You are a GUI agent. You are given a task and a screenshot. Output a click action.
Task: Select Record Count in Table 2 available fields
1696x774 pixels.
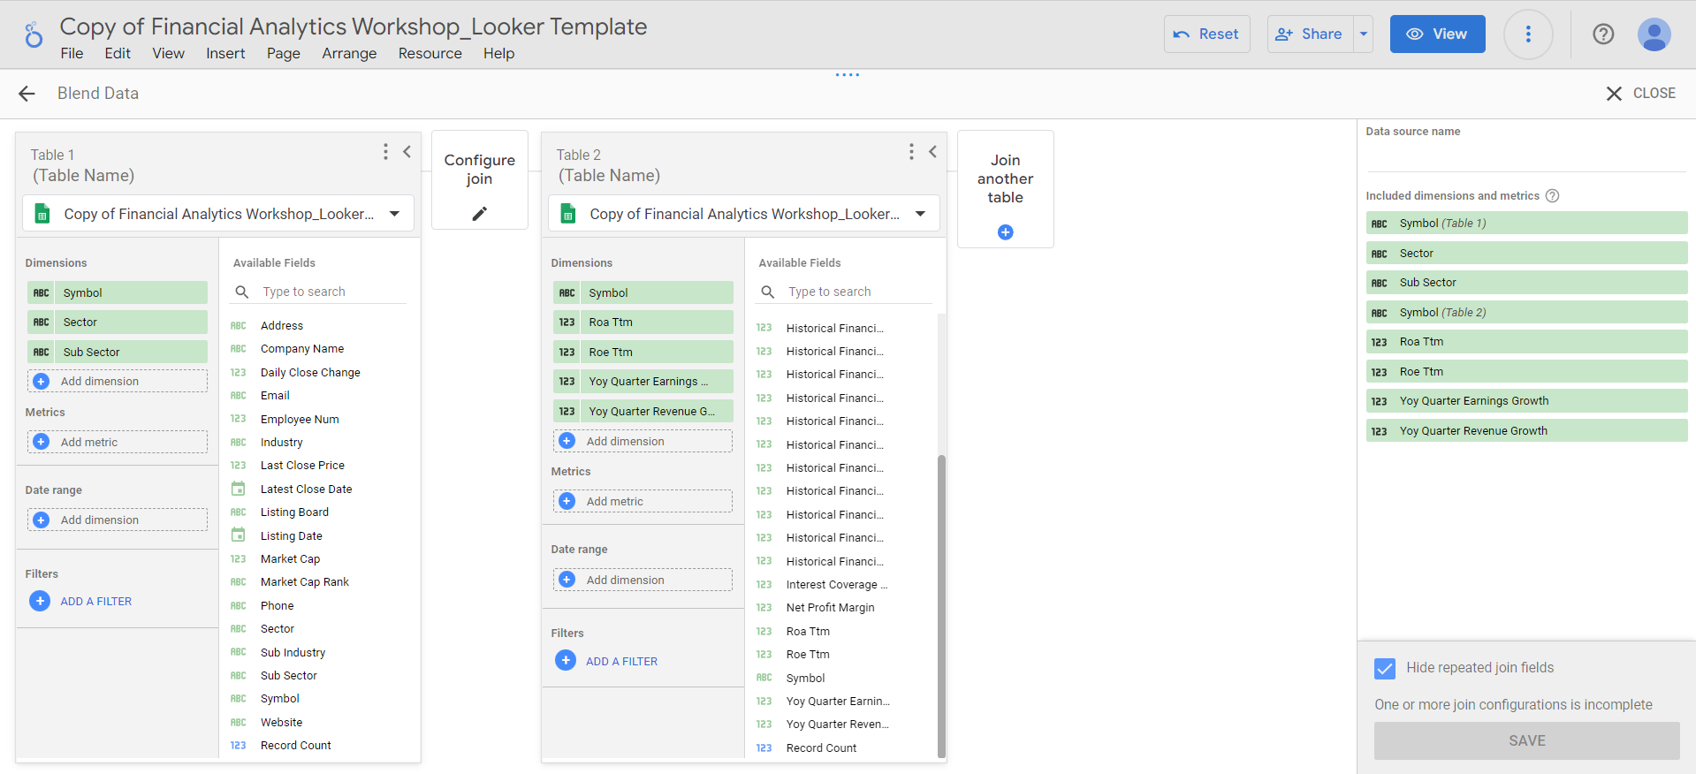point(821,748)
